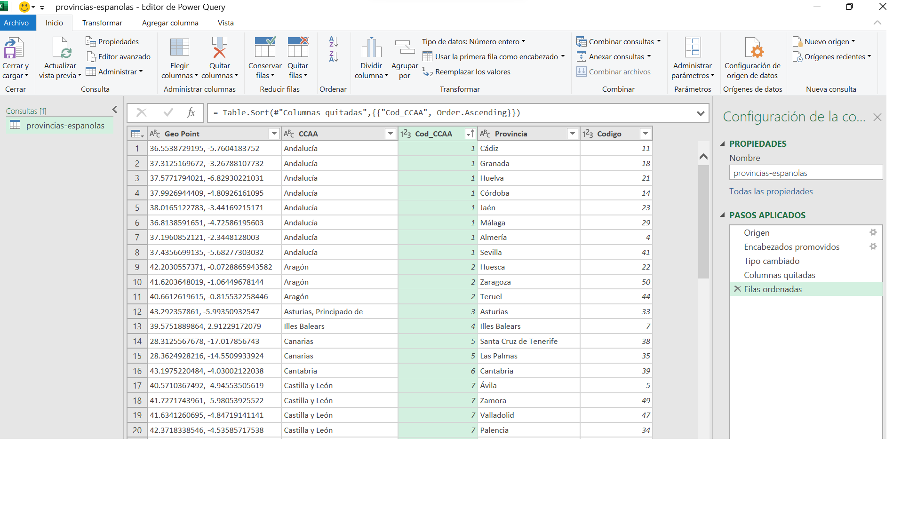Screen dimensions: 901x509
Task: Collapse the PASOS APLICADOS section
Action: [x=723, y=215]
